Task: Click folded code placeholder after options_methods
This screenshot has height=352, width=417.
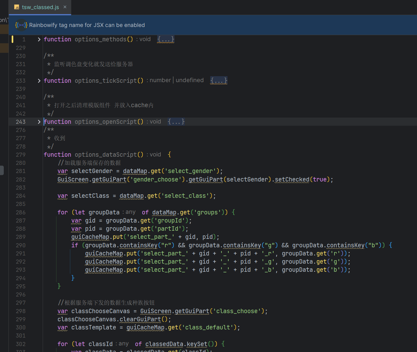Action: tap(166, 39)
